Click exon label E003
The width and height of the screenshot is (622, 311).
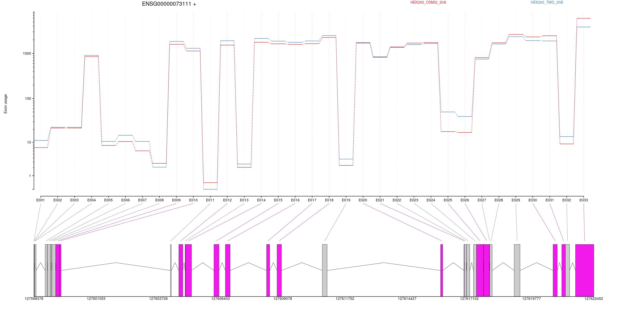click(74, 200)
